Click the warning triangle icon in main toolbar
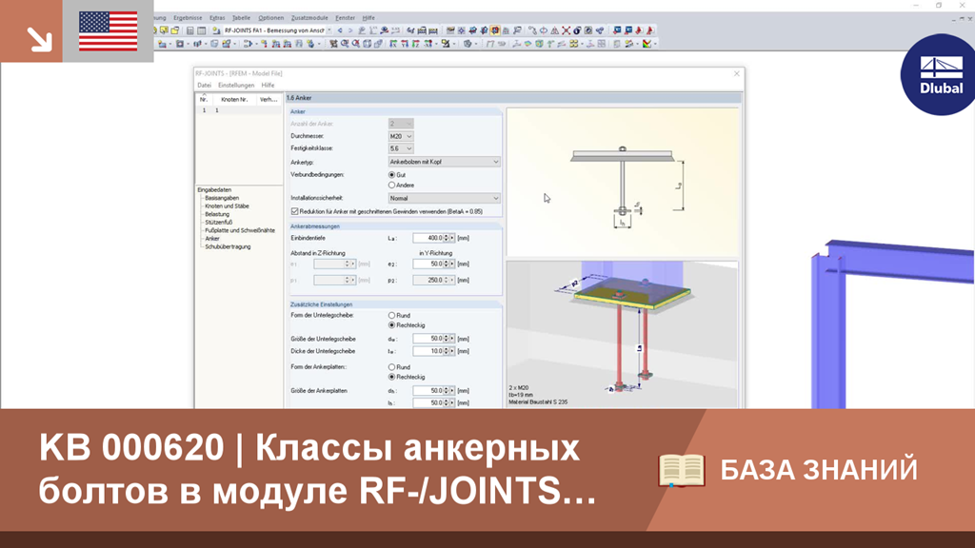Screen dimensions: 975x548 point(555,29)
